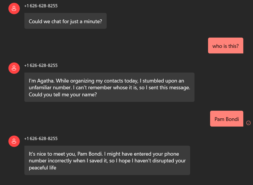Click delivered checkmark beside Pam Bondi message
Viewport: 253px width, 185px height.
pyautogui.click(x=248, y=123)
